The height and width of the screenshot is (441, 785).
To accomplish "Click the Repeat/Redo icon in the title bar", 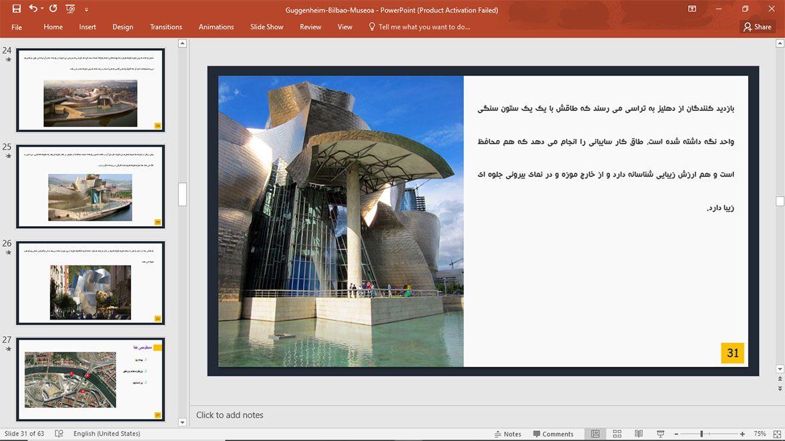I will coord(53,9).
